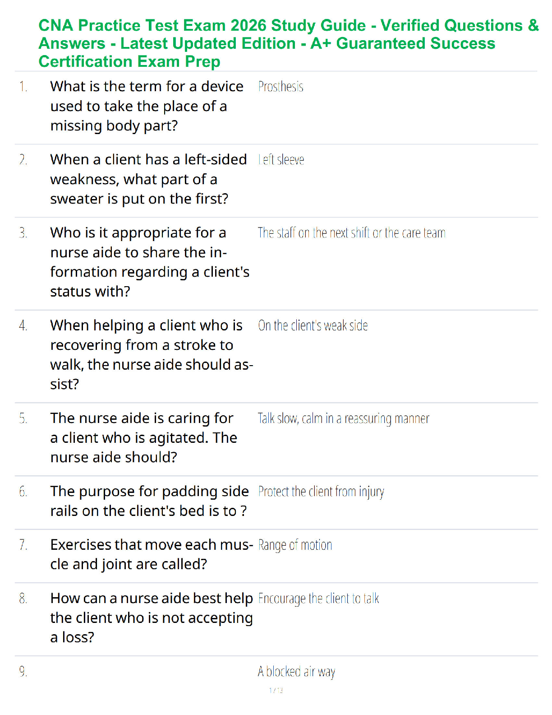
Task: Click the answer 'Prosthesis'
Action: click(281, 87)
